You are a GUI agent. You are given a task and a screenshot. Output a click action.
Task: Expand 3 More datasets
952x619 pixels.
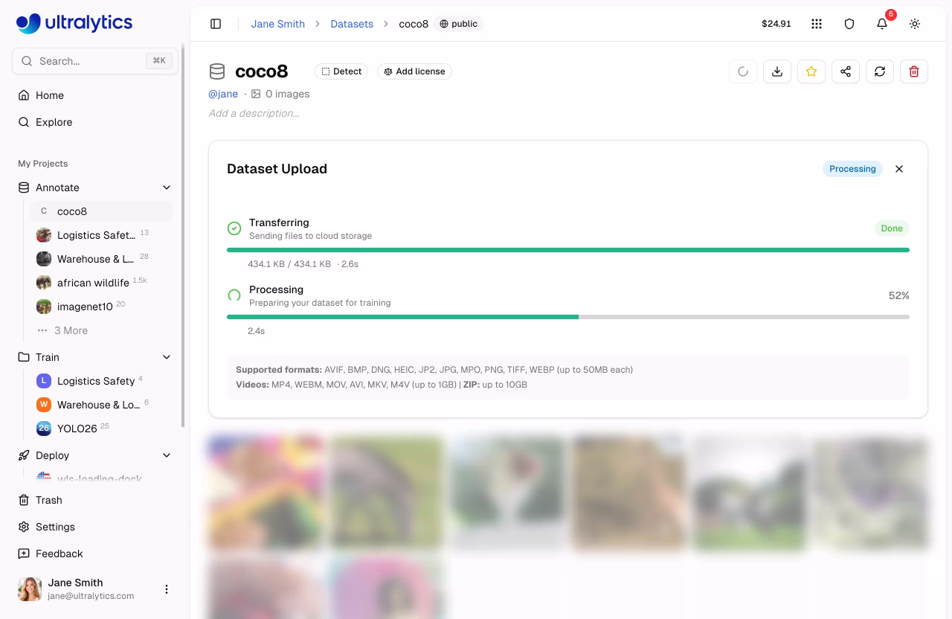pos(71,330)
